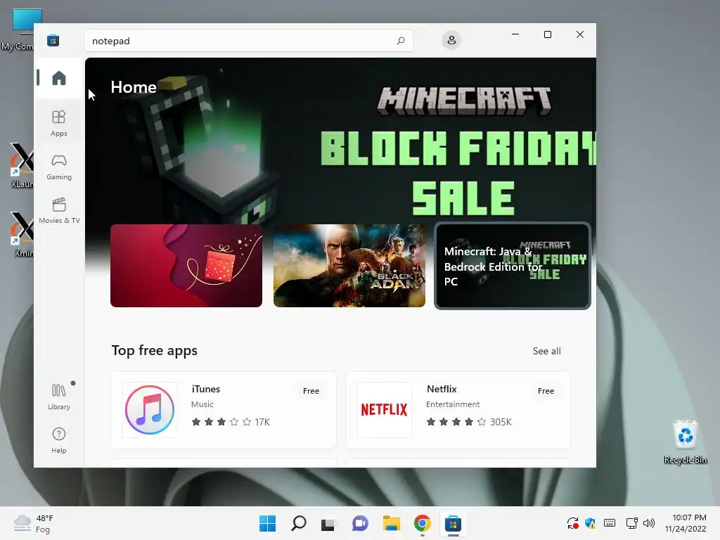Open the network status tray icon
The image size is (720, 540).
pyautogui.click(x=632, y=523)
